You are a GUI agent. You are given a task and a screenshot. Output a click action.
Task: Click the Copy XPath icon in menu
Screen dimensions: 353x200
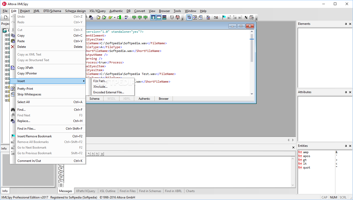point(13,68)
